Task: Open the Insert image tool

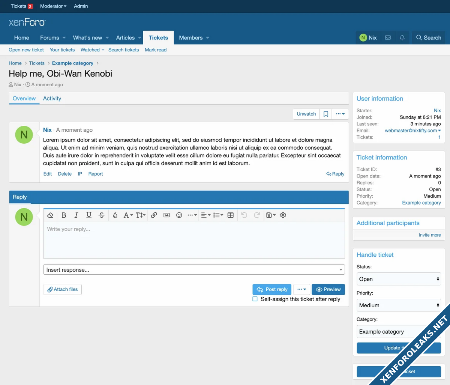Action: coord(166,215)
